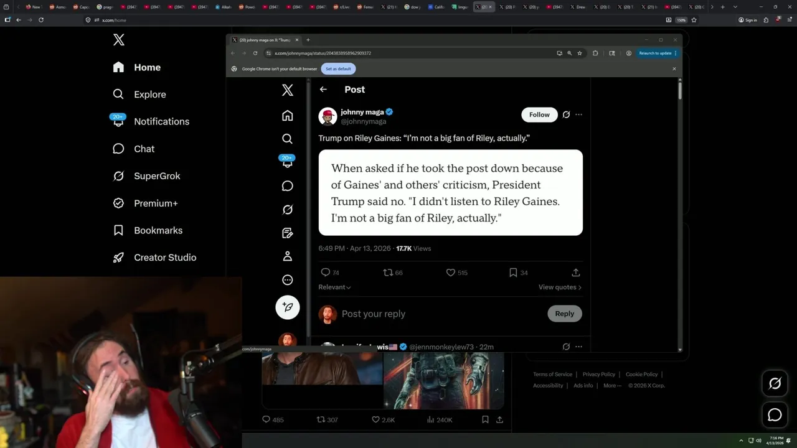Click Sign in in the background browser toolbar

[747, 20]
